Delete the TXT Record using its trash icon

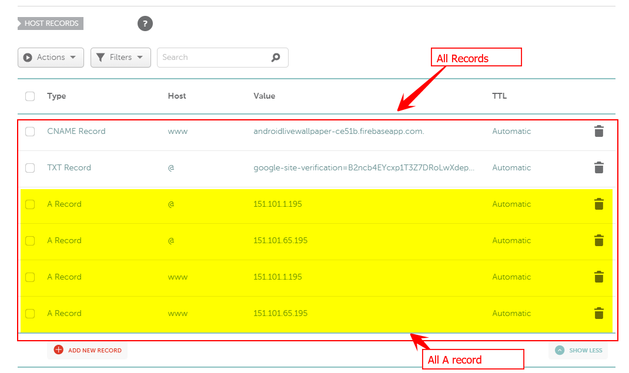(599, 167)
